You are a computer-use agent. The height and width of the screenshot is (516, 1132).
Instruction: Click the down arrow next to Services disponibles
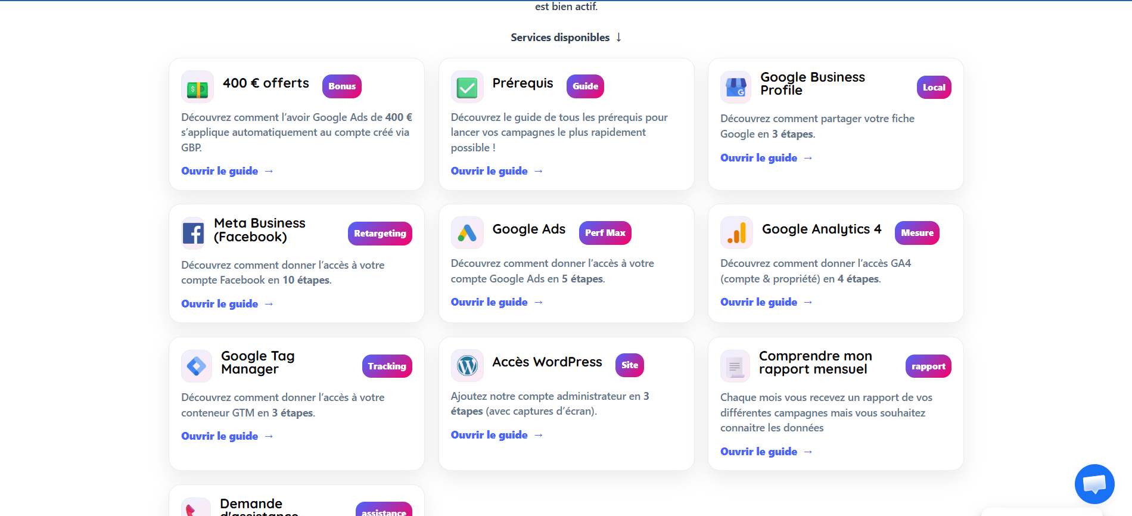coord(618,38)
